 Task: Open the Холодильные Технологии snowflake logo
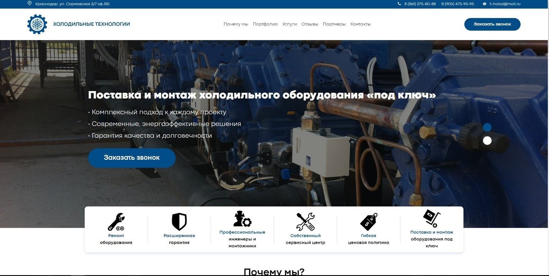pyautogui.click(x=37, y=23)
